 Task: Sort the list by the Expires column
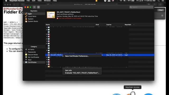pos(109,25)
